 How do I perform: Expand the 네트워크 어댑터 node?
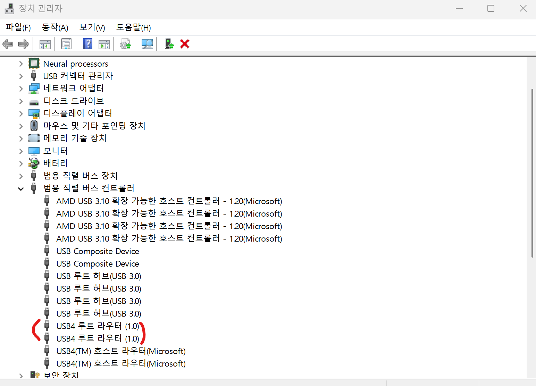point(21,89)
